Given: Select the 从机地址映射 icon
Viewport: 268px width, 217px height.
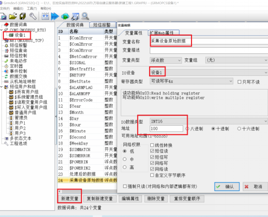Looking at the screenshot, I should [x=7, y=81].
